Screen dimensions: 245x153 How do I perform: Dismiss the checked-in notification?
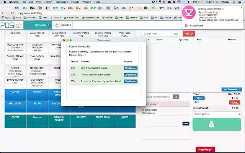point(241,8)
